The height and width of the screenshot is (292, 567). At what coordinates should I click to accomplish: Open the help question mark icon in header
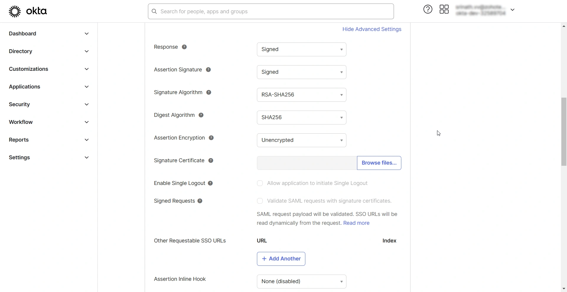[x=428, y=9]
